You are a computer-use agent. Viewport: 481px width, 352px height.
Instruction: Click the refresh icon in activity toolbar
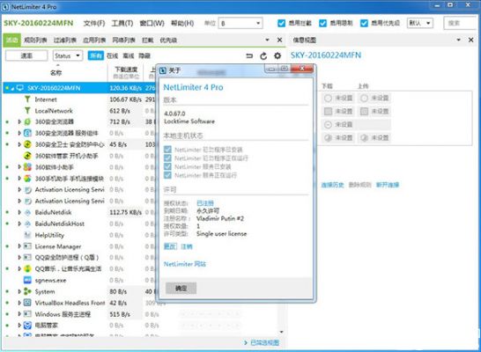click(263, 56)
